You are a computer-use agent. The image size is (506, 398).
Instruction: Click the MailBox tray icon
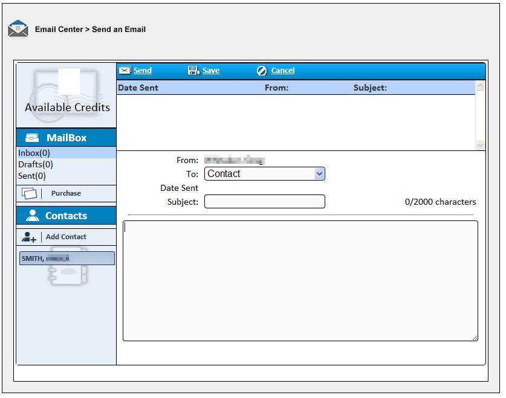(32, 138)
